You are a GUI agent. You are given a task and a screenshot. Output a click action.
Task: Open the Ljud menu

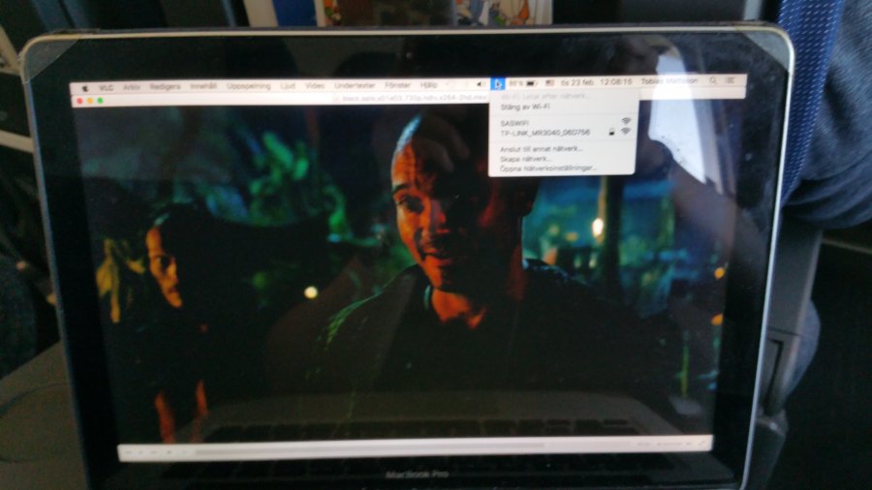pos(288,86)
